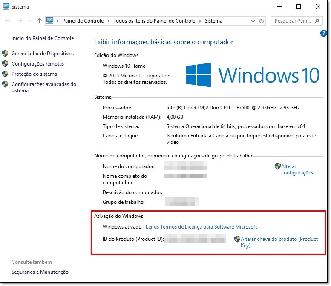Viewport: 331px width, 286px height.
Task: Click the computer icon in address bar
Action: [50, 21]
